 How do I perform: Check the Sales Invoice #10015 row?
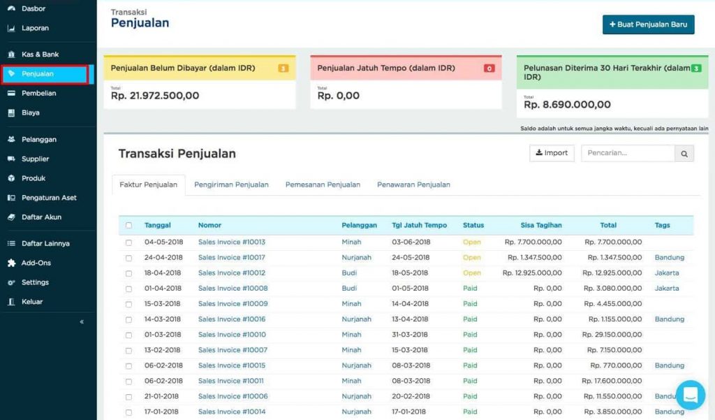[128, 366]
